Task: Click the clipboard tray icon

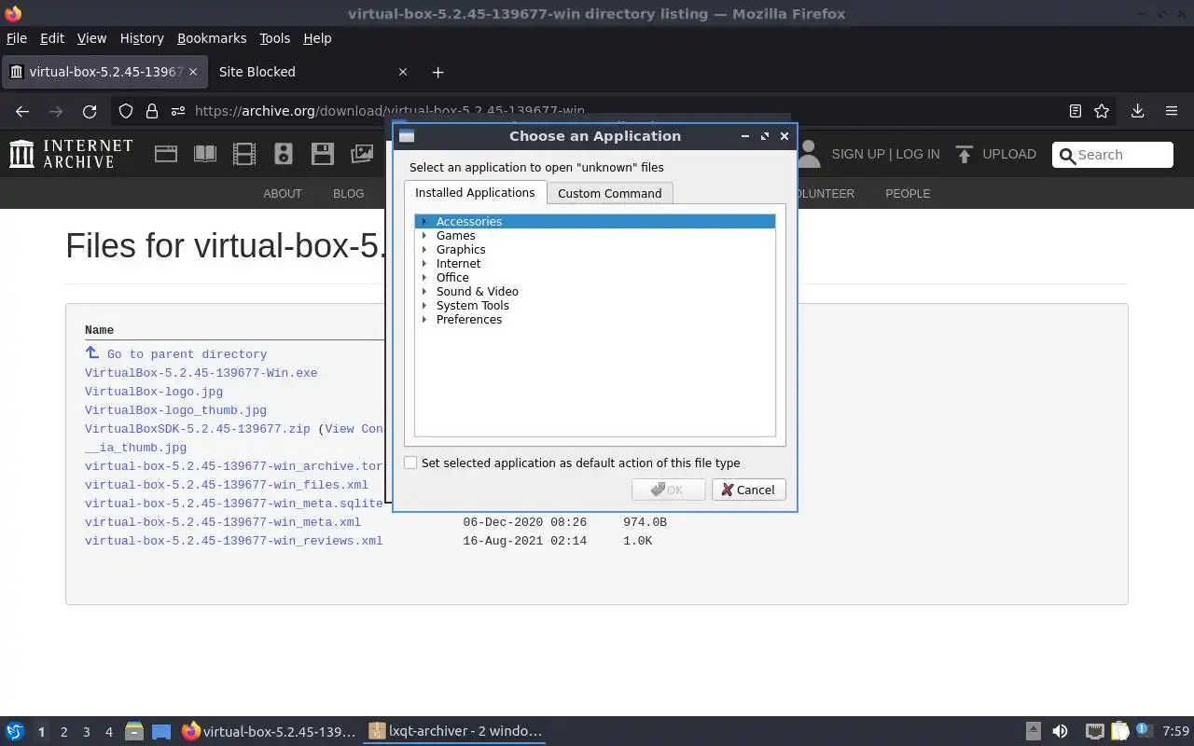Action: pos(1120,731)
